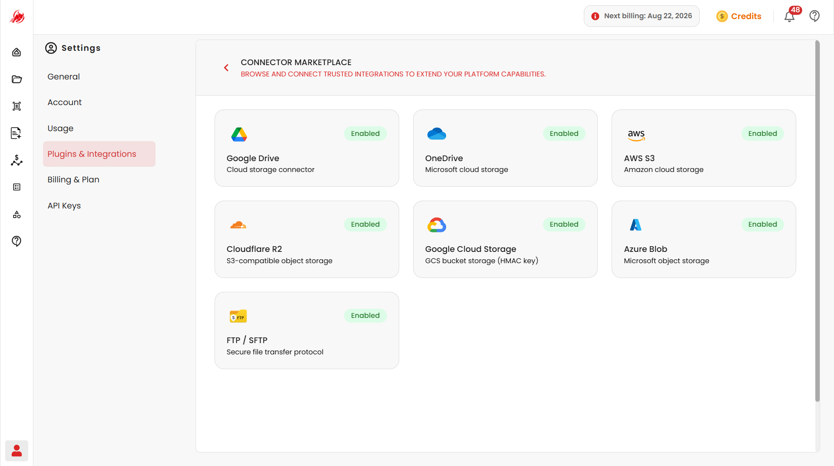
Task: Open the AI document icon in sidebar
Action: [17, 133]
